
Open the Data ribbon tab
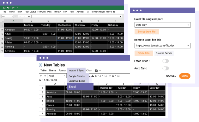[x=49, y=12]
